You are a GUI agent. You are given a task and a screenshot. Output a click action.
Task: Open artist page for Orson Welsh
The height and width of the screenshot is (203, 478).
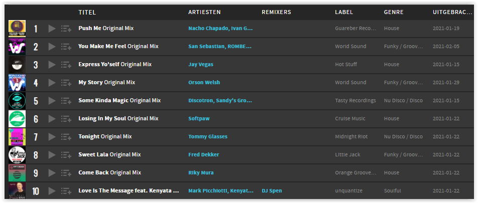pos(204,83)
